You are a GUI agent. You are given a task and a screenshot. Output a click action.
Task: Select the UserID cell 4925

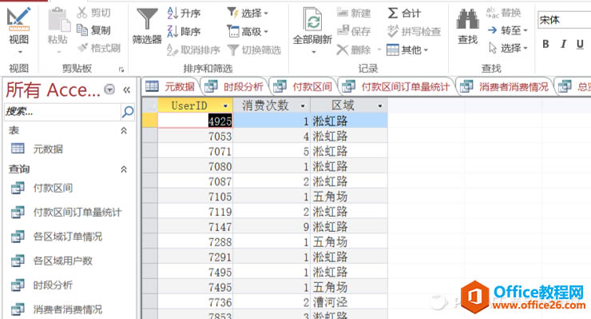[x=195, y=121]
